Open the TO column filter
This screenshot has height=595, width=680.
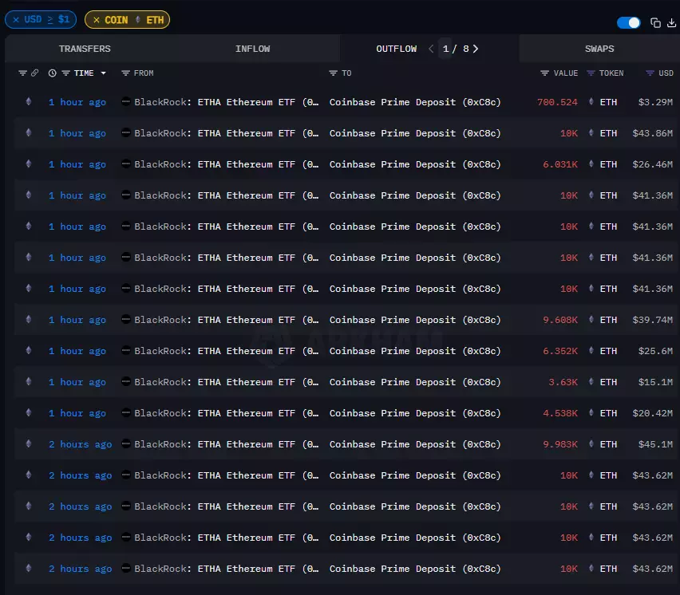(333, 73)
